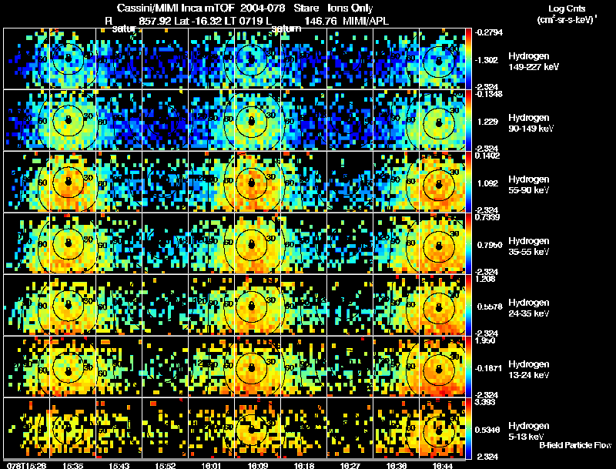The image size is (616, 469).
Task: Click the '16:01' time axis label
Action: pyautogui.click(x=211, y=466)
